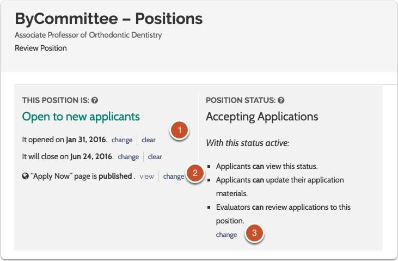
Task: View the published 'Apply Now' page
Action: pos(146,176)
